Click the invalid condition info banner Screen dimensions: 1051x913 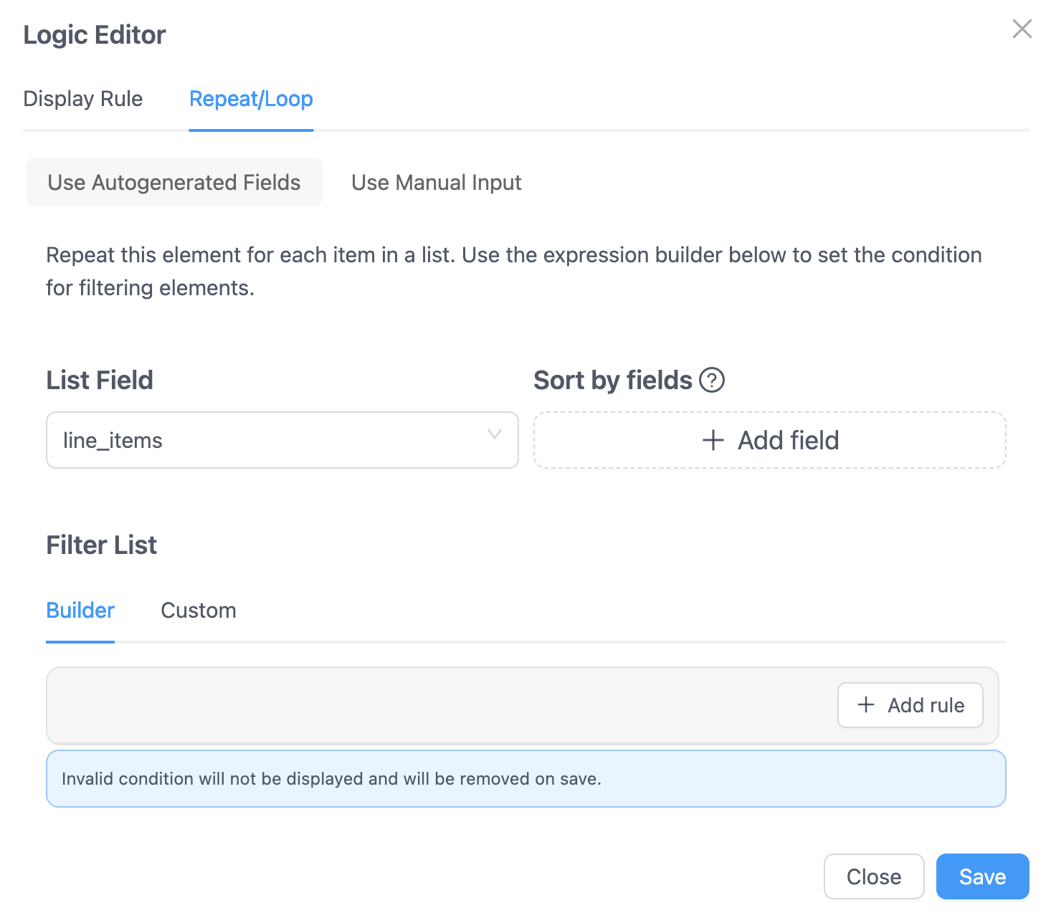[x=525, y=779]
